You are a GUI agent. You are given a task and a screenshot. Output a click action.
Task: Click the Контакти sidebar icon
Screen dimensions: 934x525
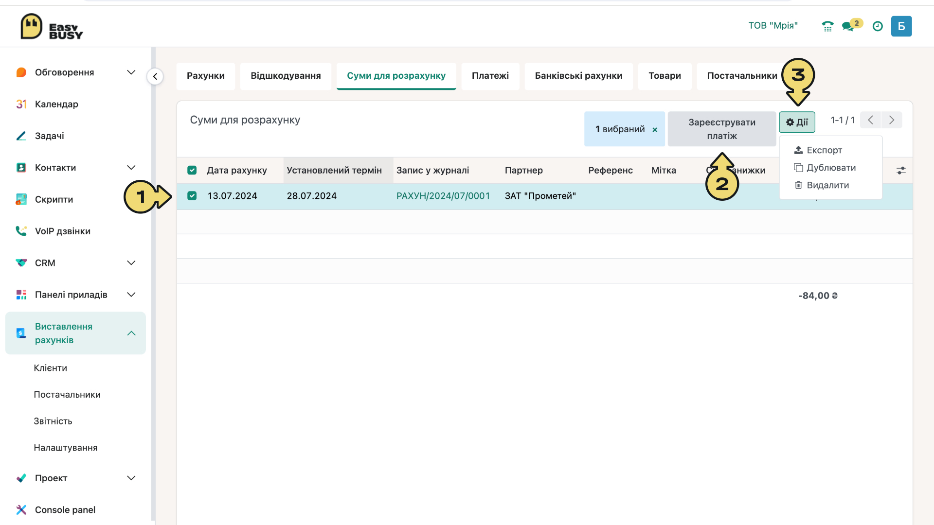21,168
